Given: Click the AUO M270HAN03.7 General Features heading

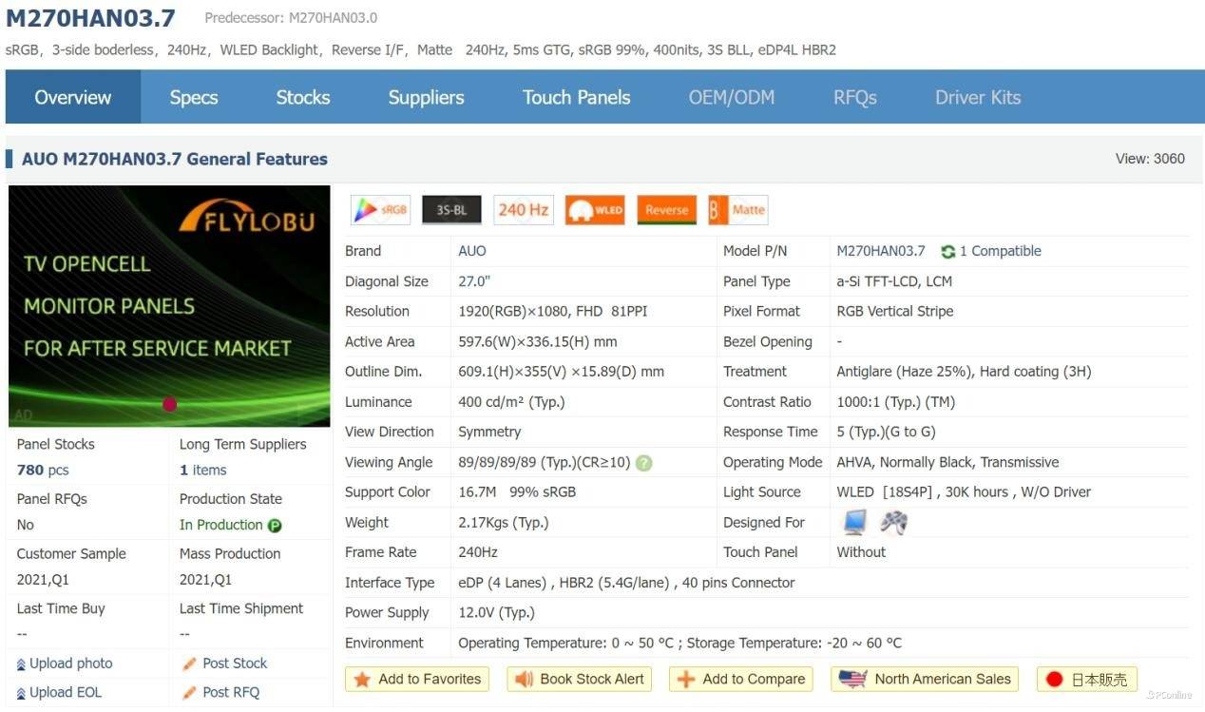Looking at the screenshot, I should [x=175, y=159].
